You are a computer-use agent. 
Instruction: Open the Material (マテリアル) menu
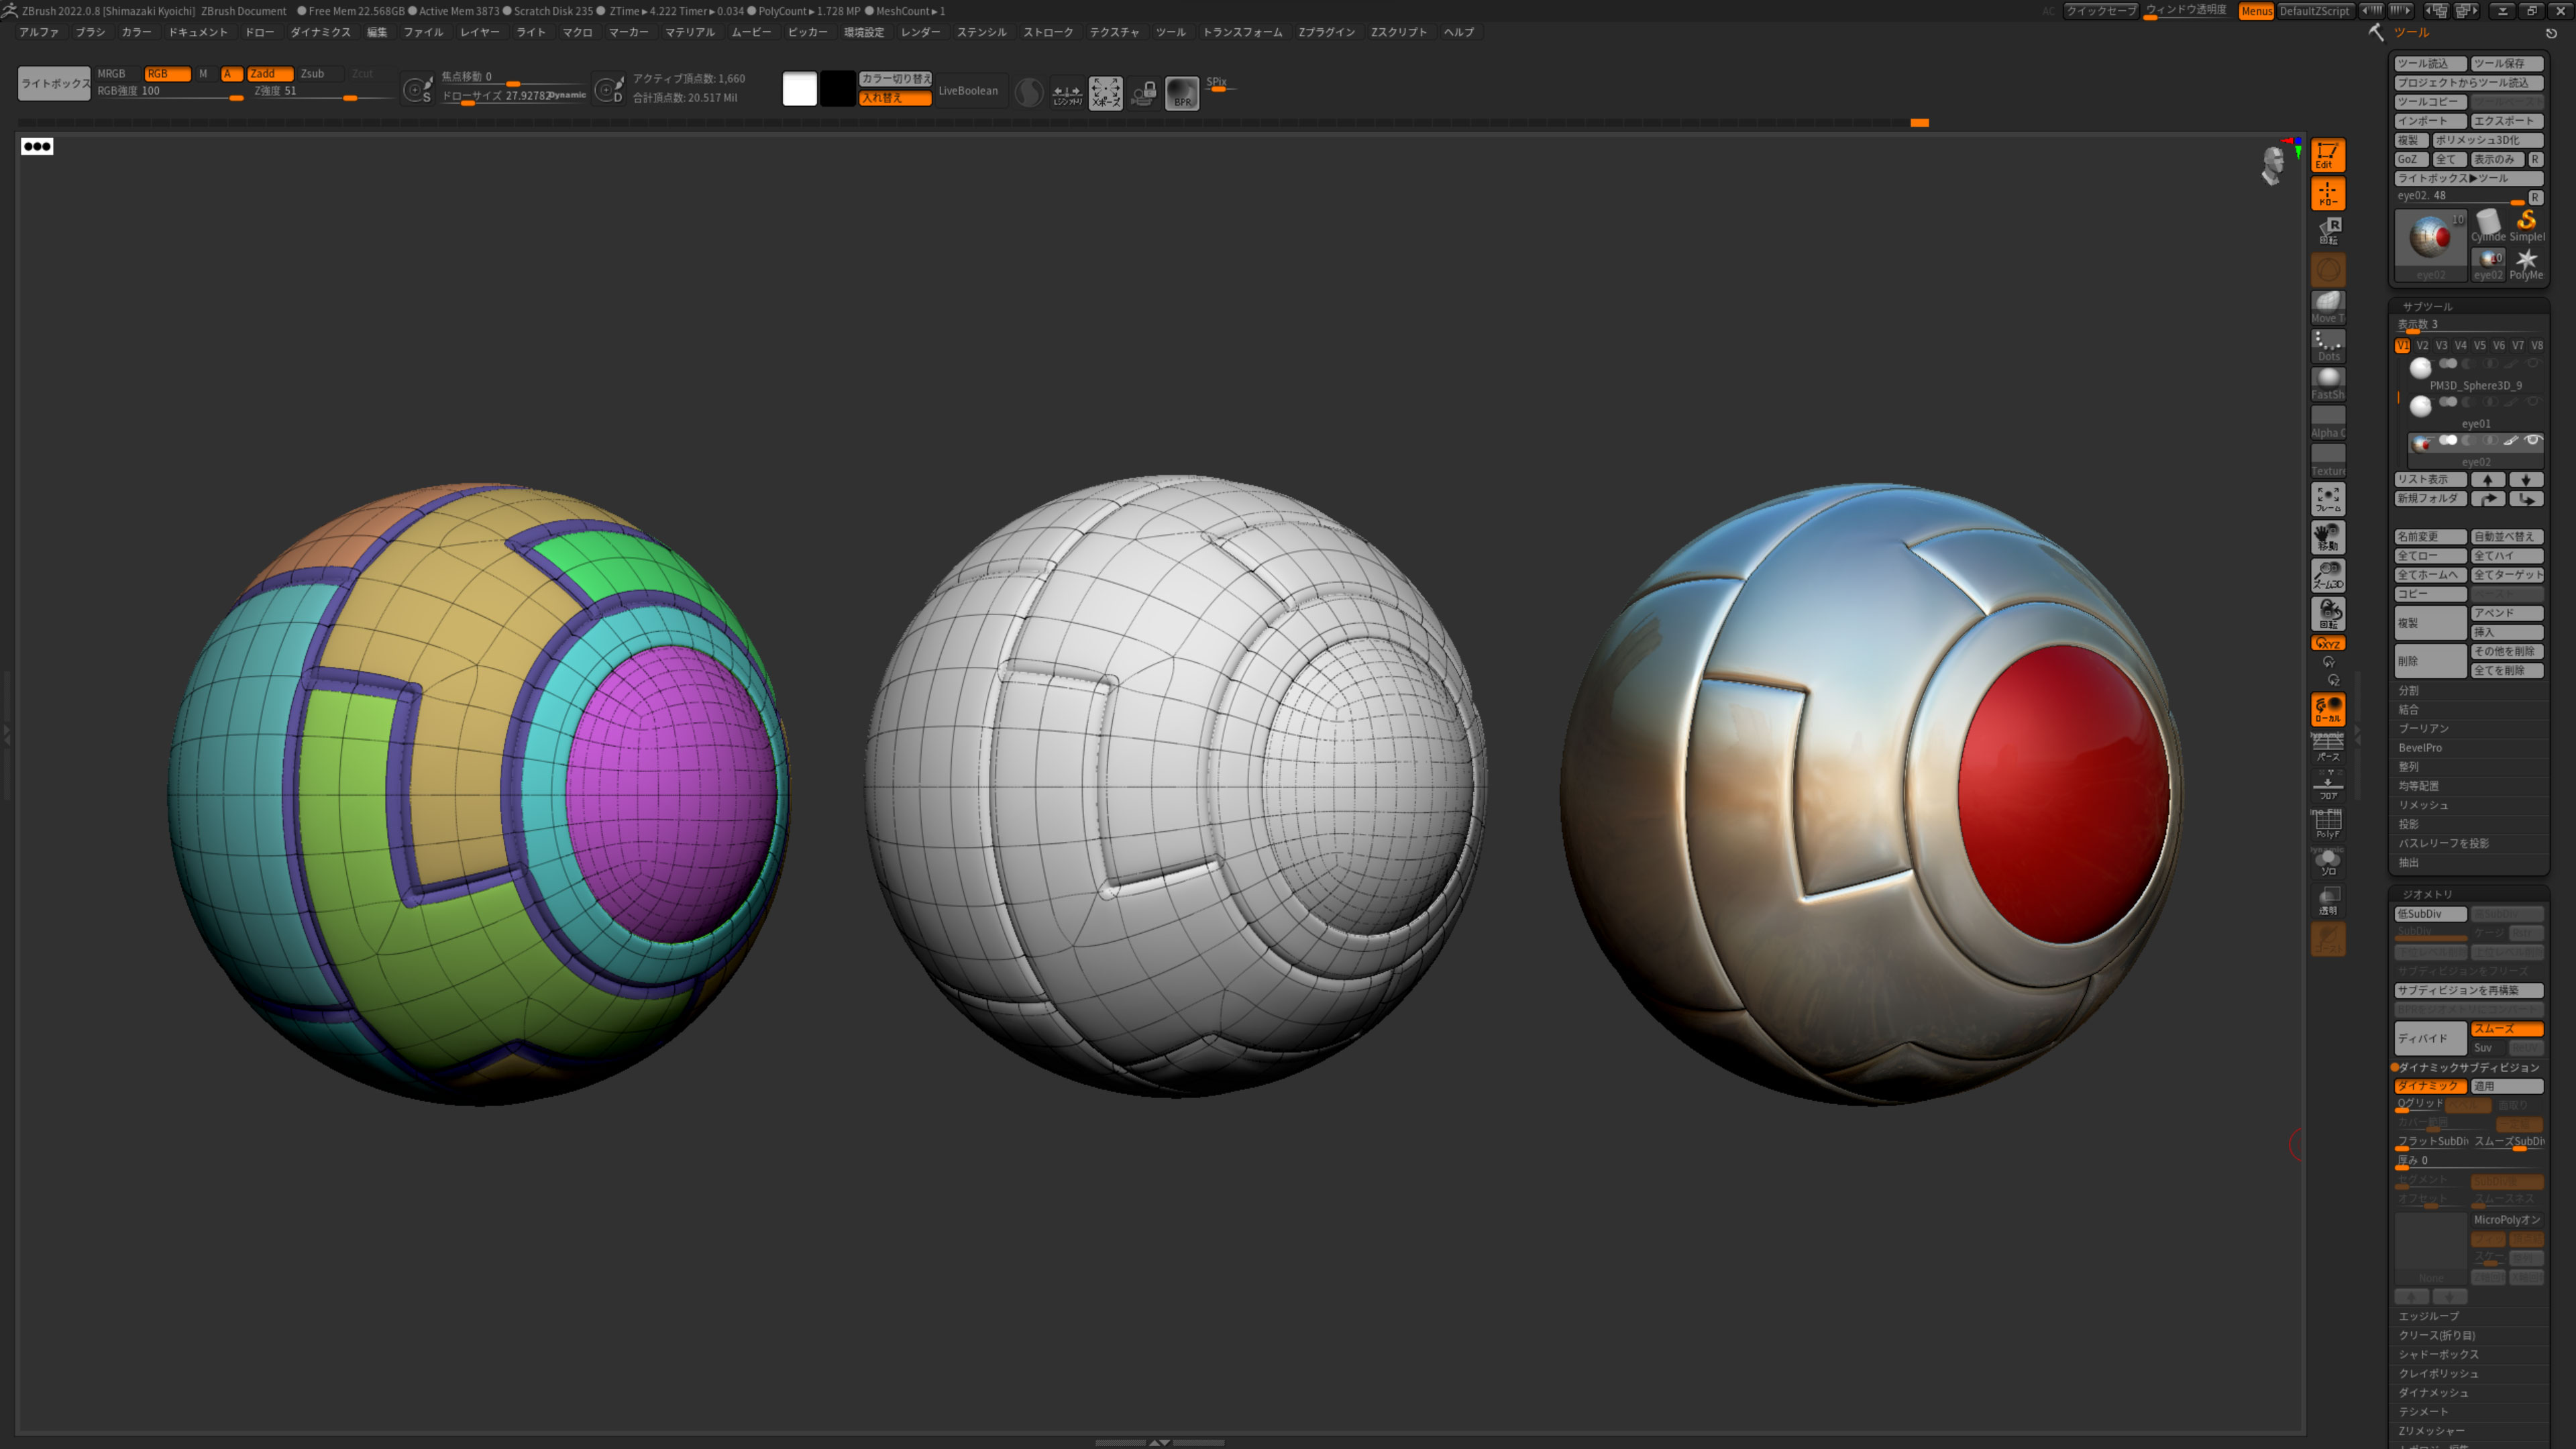tap(690, 32)
